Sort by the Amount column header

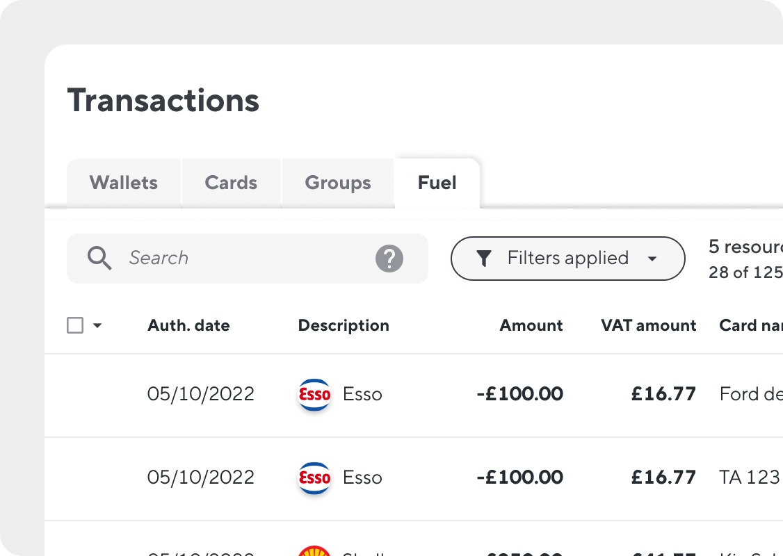click(x=531, y=325)
